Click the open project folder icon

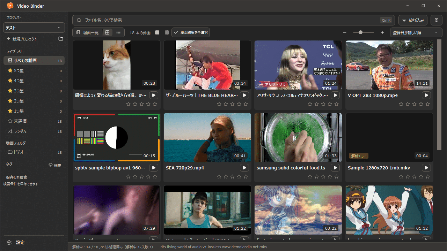pyautogui.click(x=61, y=39)
